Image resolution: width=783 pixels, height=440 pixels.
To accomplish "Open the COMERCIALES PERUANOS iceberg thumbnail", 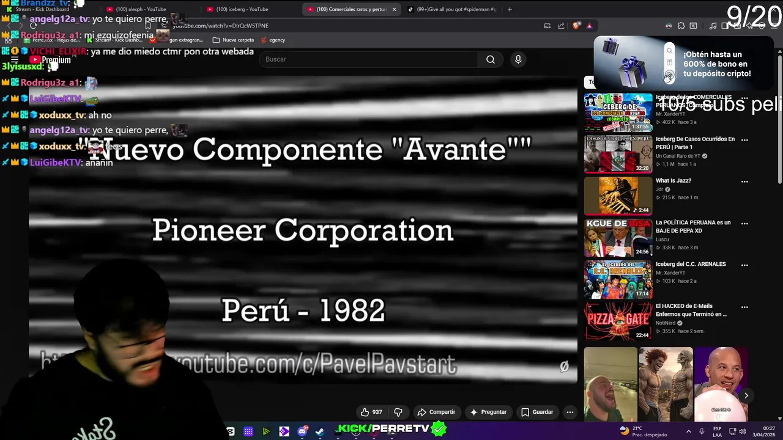I will (618, 112).
